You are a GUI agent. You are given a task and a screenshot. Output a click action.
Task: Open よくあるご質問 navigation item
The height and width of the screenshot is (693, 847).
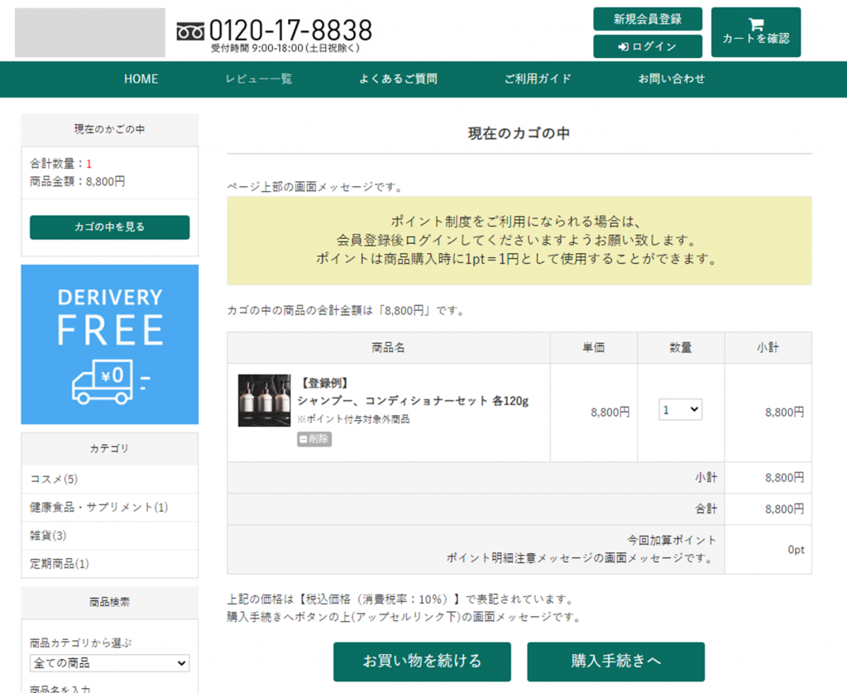[x=398, y=79]
